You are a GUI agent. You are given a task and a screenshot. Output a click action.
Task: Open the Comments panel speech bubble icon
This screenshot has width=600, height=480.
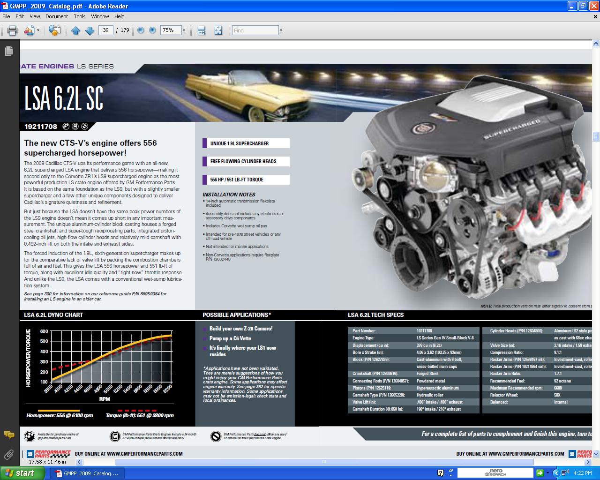9,435
